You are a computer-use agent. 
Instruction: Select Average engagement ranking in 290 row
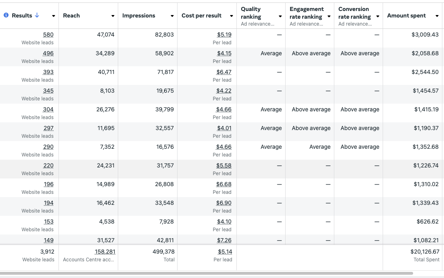pyautogui.click(x=320, y=147)
